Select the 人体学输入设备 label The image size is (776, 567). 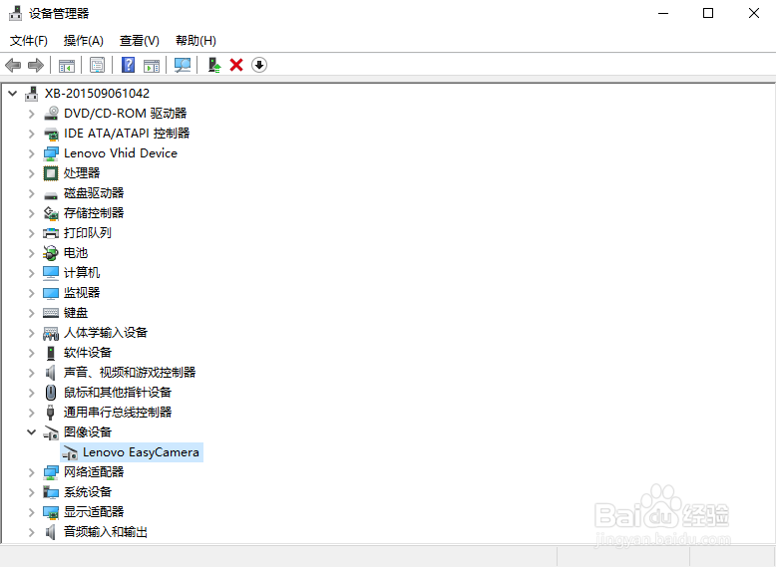[106, 332]
